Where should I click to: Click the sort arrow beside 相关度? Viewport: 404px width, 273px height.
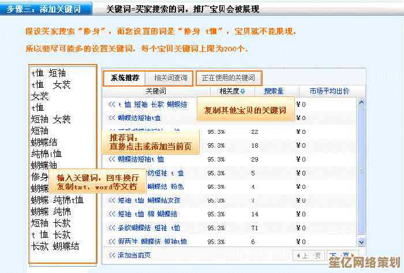click(x=243, y=91)
